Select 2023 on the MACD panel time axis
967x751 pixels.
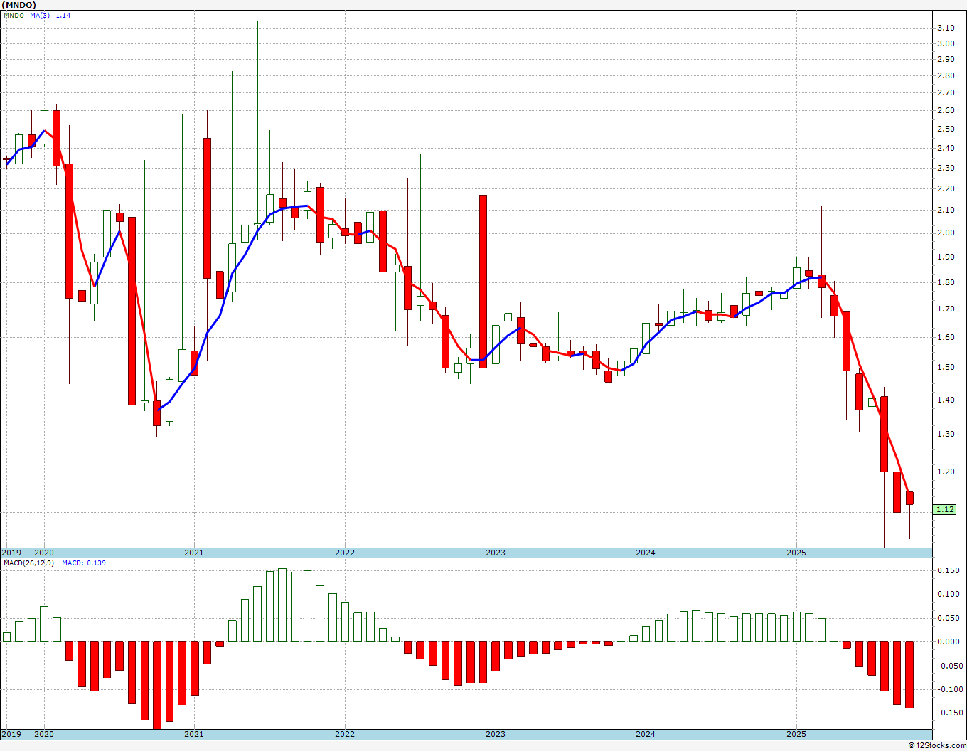coord(496,734)
